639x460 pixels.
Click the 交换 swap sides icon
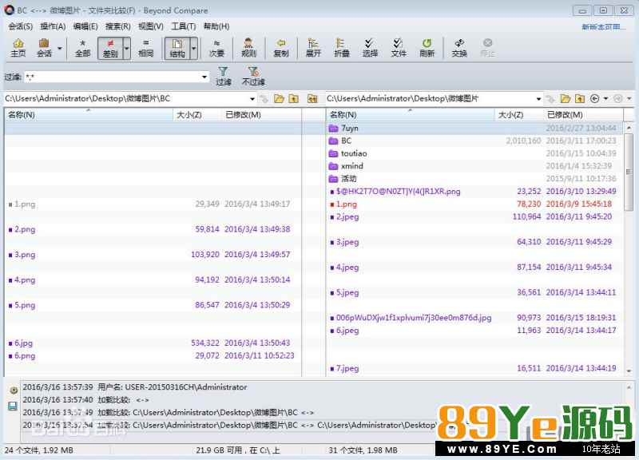[x=459, y=48]
